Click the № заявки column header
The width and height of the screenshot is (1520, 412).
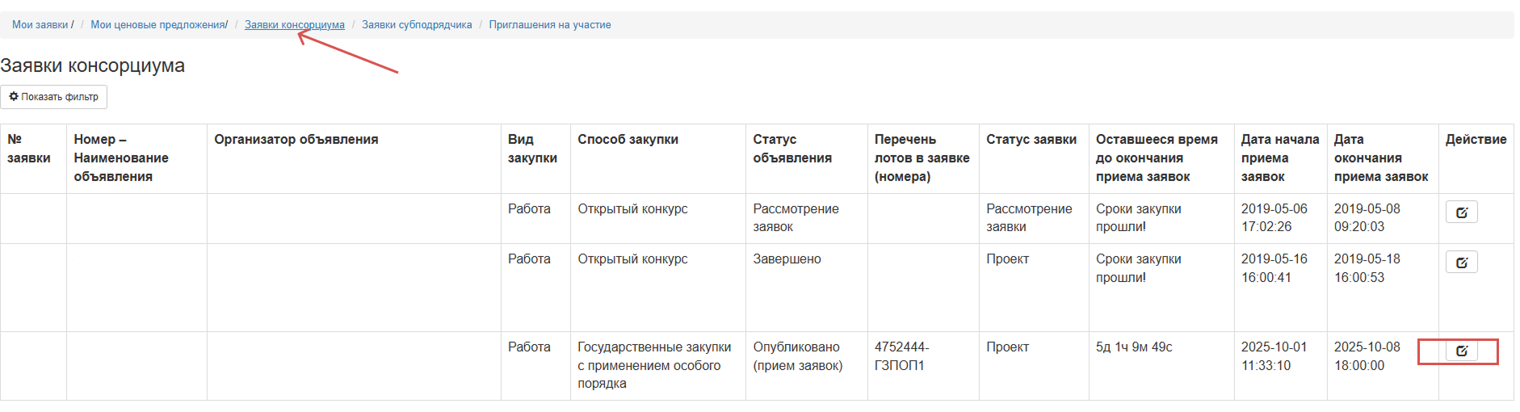pos(29,149)
